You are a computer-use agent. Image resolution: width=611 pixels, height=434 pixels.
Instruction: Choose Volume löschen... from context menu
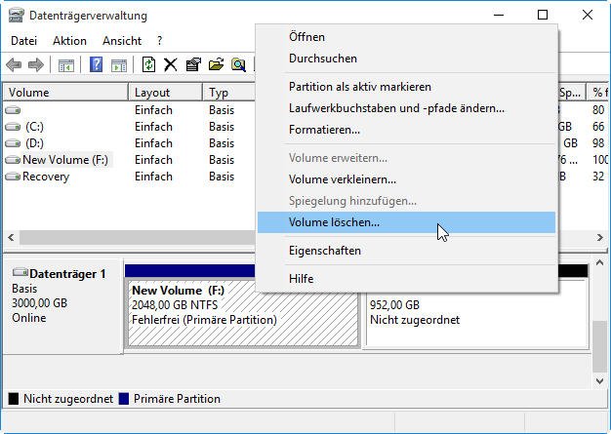[406, 222]
